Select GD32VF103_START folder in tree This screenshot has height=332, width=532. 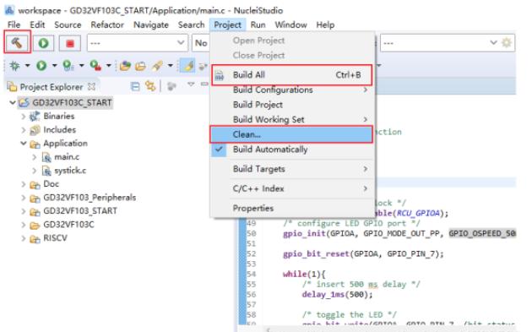coord(80,211)
